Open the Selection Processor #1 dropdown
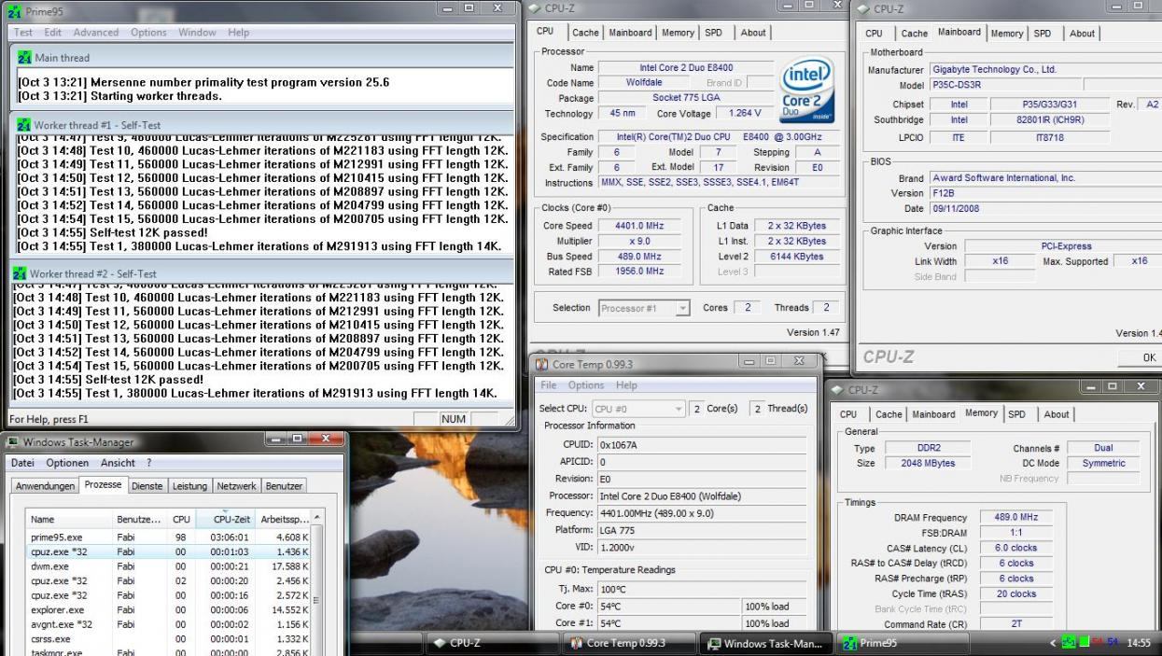 tap(644, 308)
